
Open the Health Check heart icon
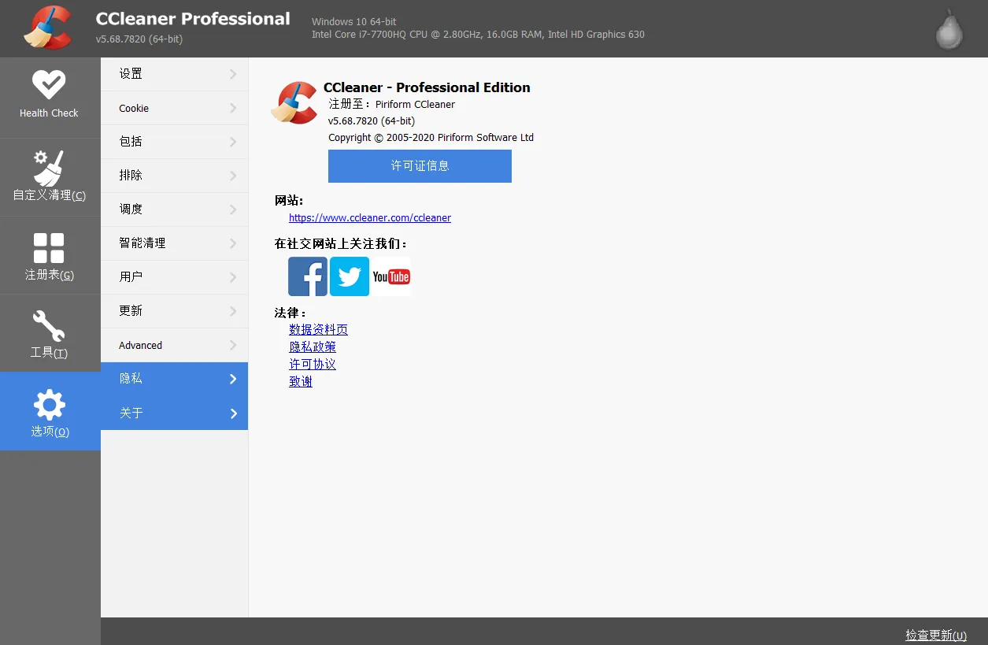pos(49,85)
